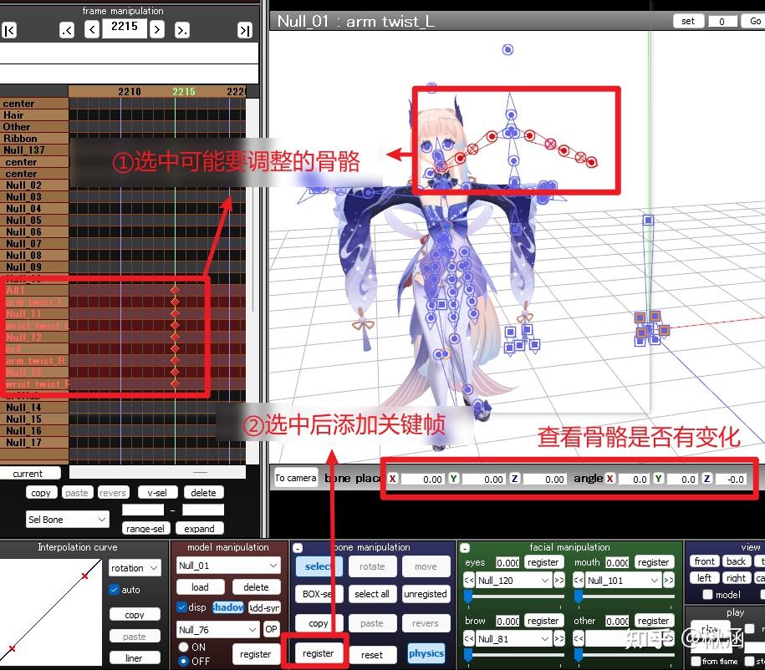Jump to the last frame

tap(243, 29)
